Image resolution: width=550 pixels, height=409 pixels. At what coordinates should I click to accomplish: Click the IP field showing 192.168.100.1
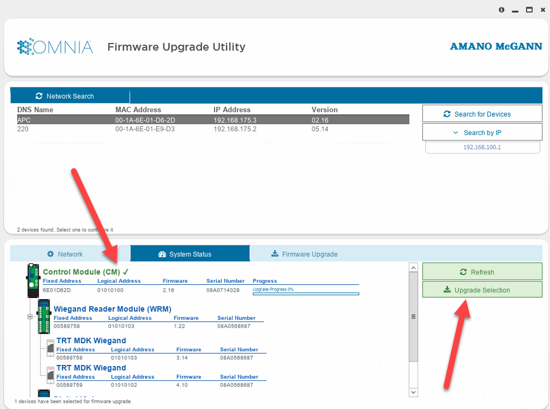[x=482, y=147]
